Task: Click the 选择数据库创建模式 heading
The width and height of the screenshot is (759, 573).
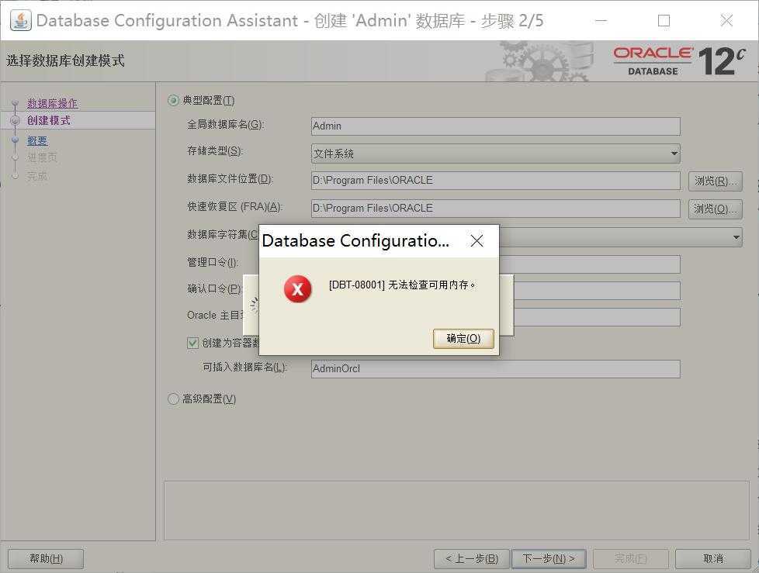Action: coord(65,61)
